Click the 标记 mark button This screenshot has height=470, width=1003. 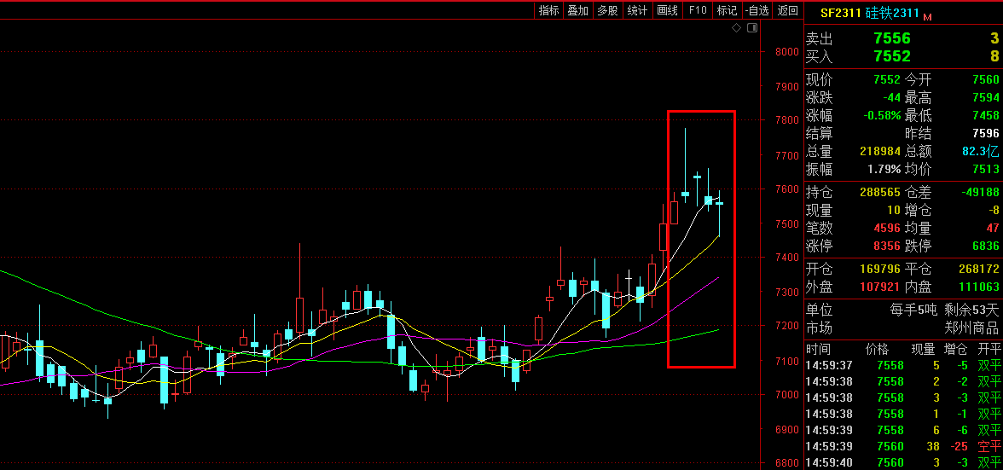(x=727, y=10)
